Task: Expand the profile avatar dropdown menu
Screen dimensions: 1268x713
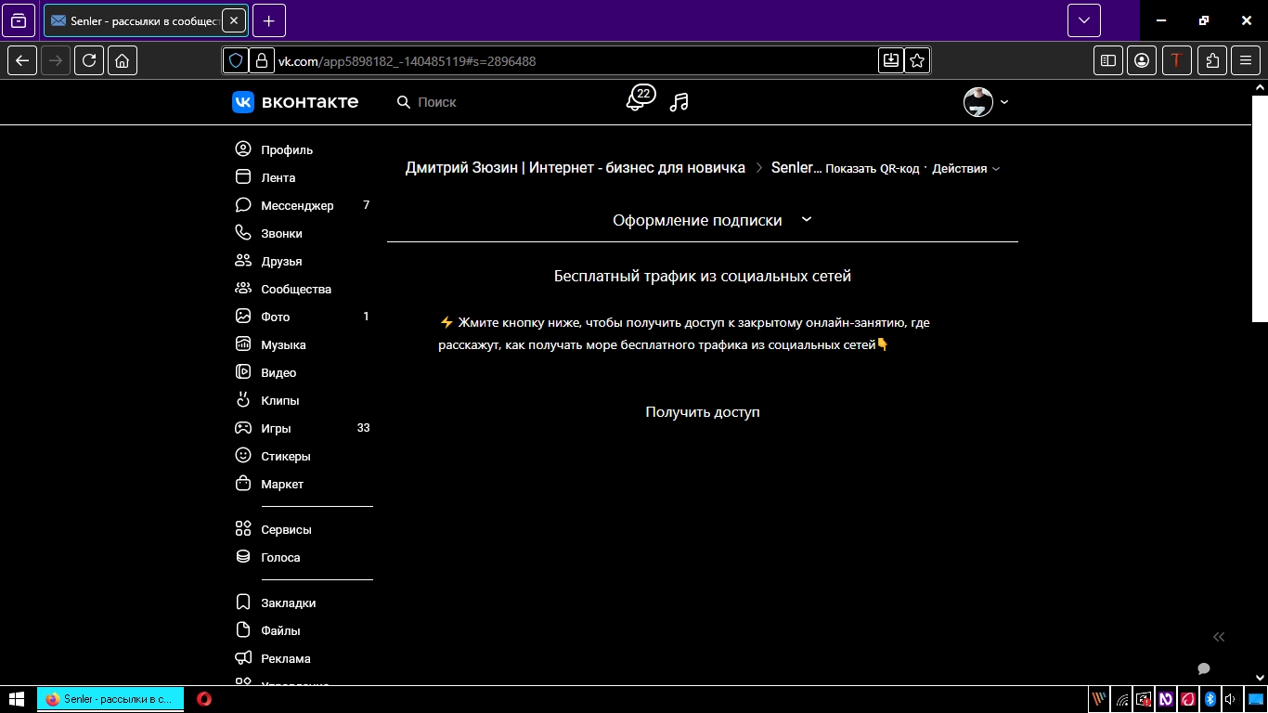Action: (x=986, y=102)
